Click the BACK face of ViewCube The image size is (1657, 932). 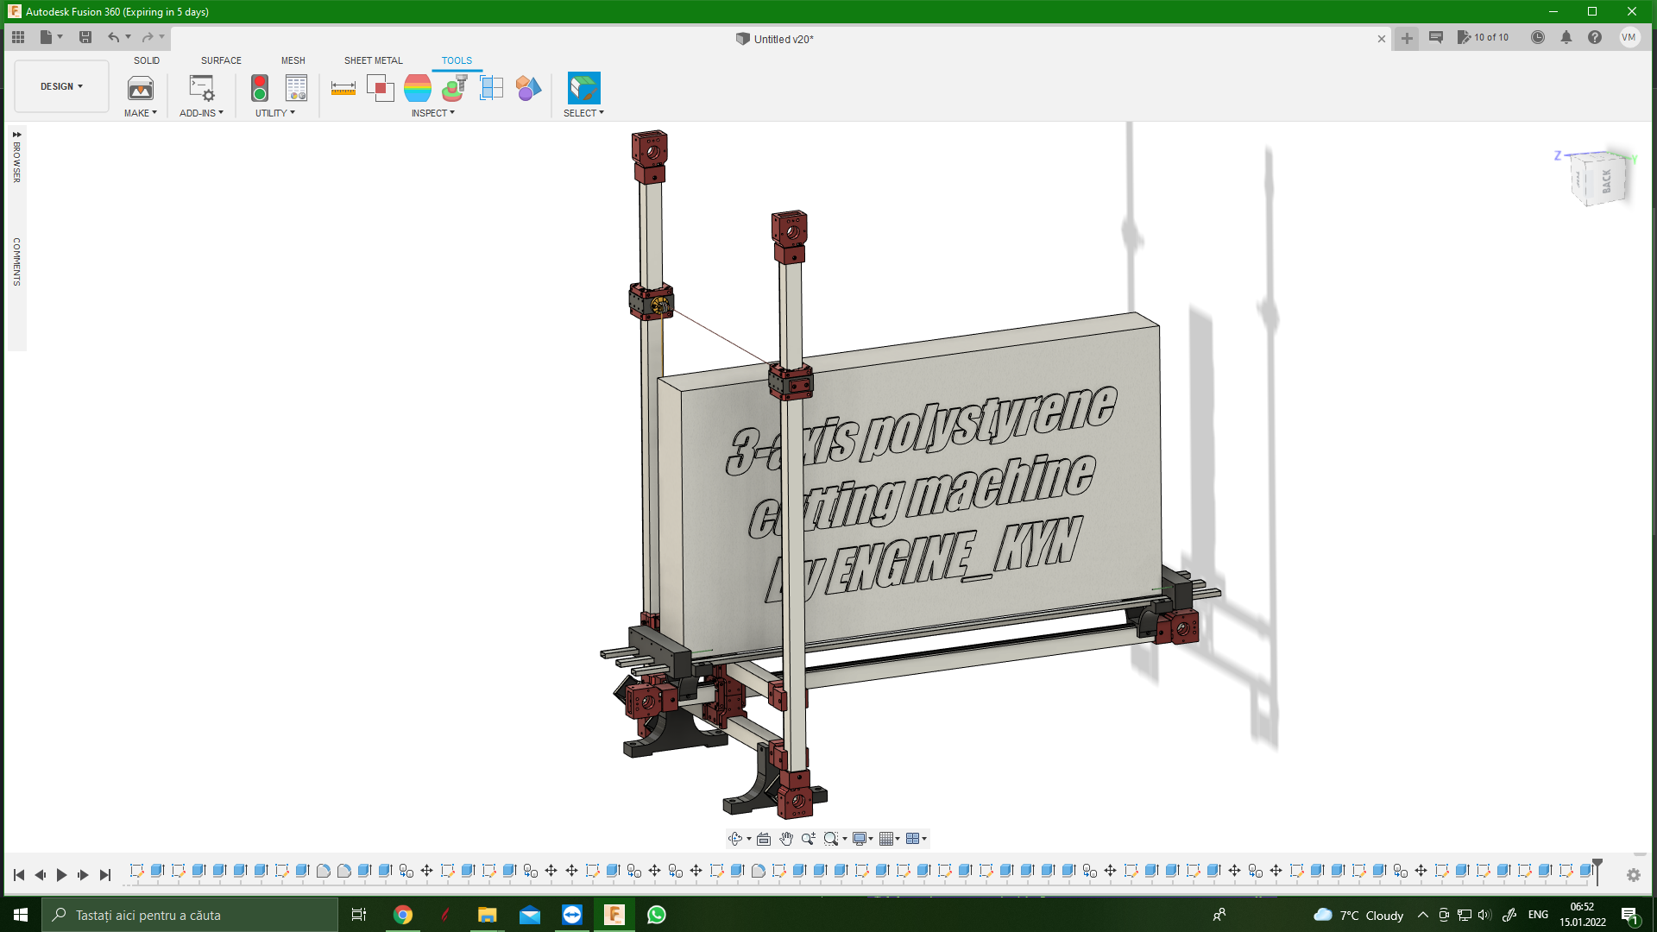coord(1606,181)
